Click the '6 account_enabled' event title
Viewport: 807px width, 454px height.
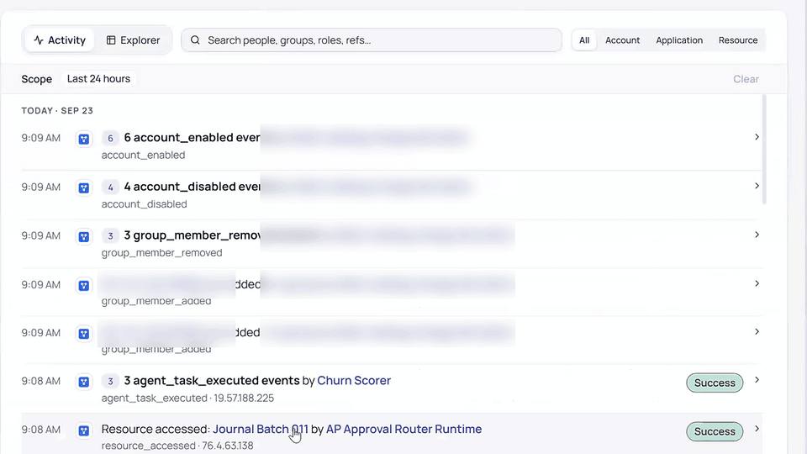tap(192, 137)
